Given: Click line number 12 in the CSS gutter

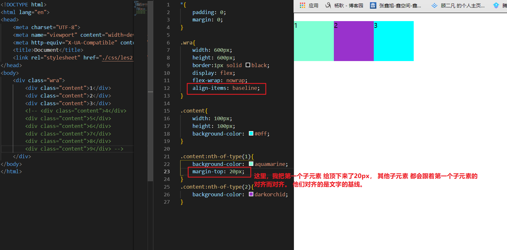Looking at the screenshot, I should (167, 88).
